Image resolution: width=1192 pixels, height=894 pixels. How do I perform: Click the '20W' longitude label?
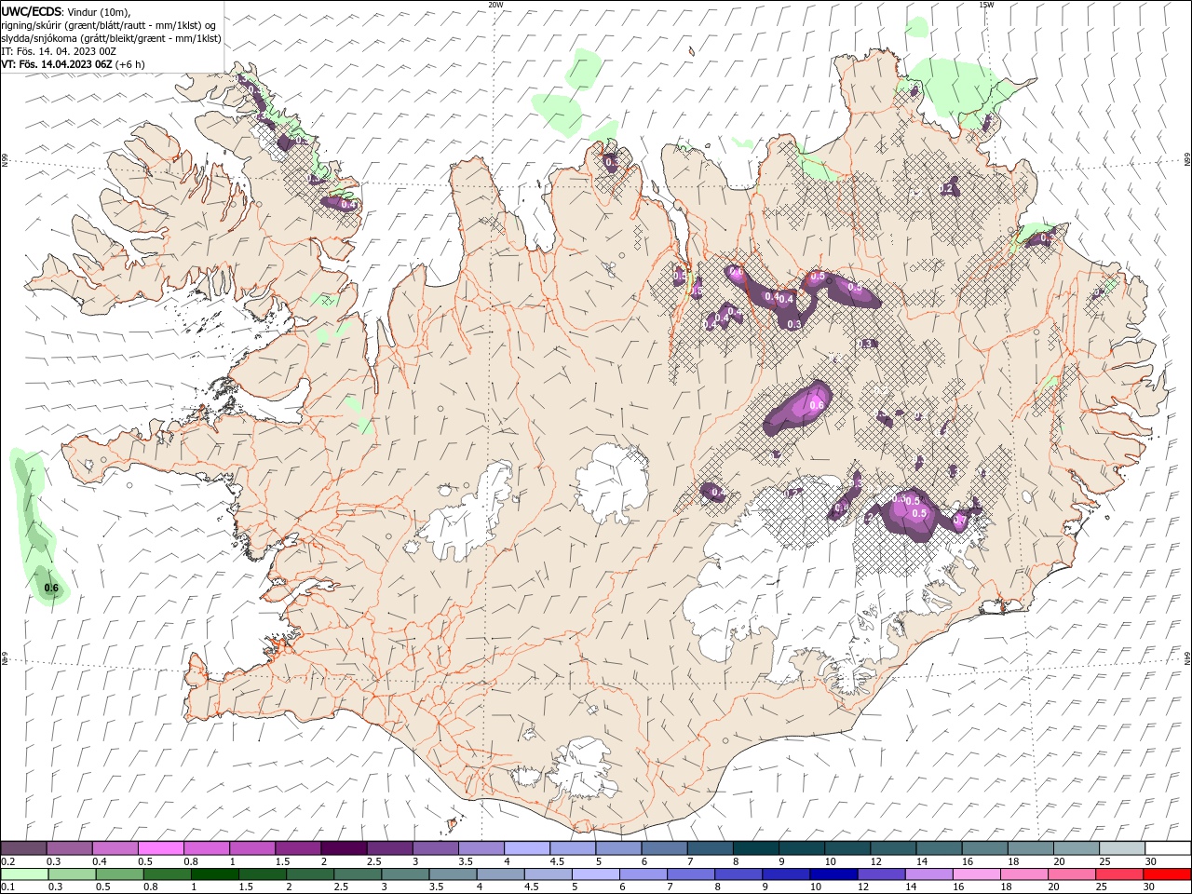click(495, 5)
